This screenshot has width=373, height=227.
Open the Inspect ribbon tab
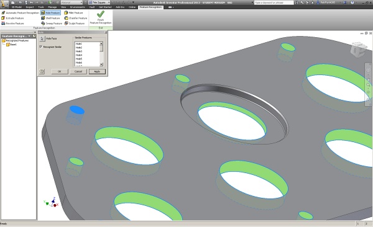pyautogui.click(x=30, y=7)
